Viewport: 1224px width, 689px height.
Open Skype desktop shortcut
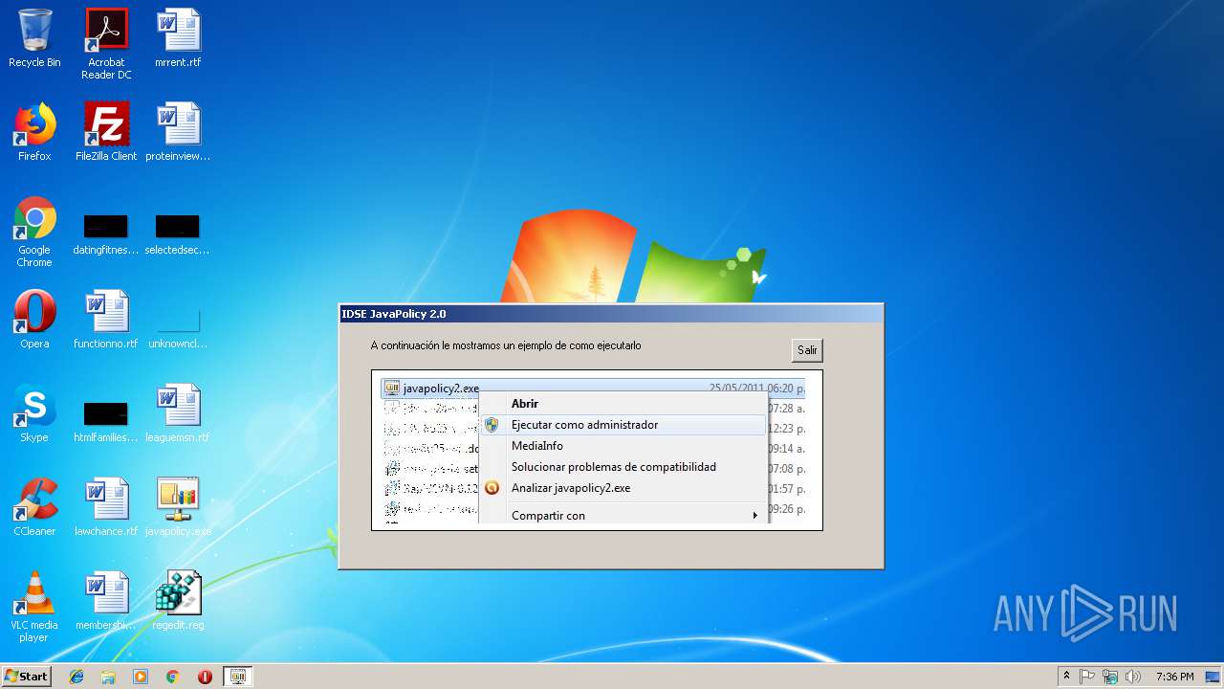tap(34, 413)
